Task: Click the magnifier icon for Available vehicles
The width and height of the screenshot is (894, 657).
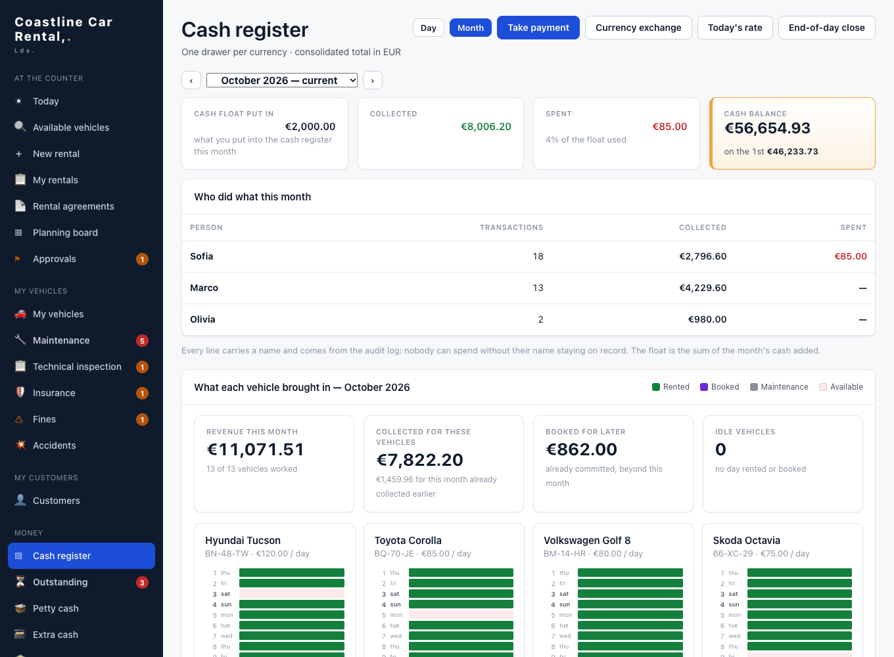Action: (20, 127)
